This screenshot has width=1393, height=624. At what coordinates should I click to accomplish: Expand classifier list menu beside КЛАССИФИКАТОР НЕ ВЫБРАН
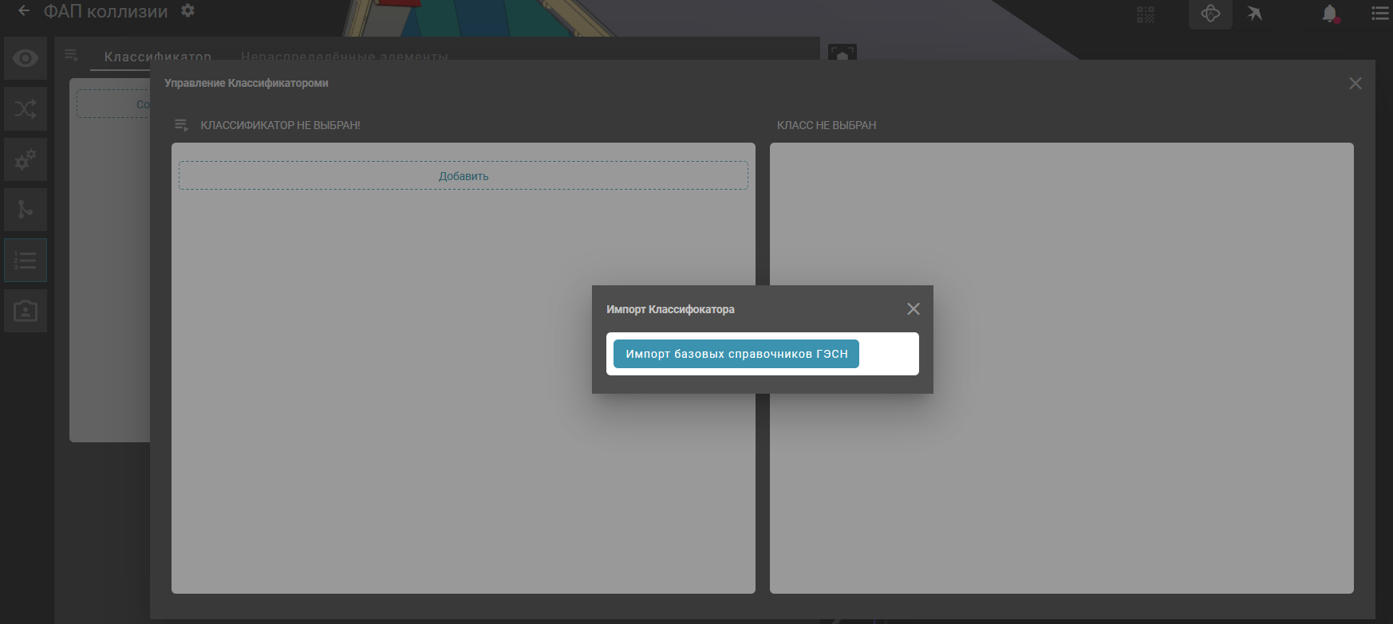(x=181, y=125)
